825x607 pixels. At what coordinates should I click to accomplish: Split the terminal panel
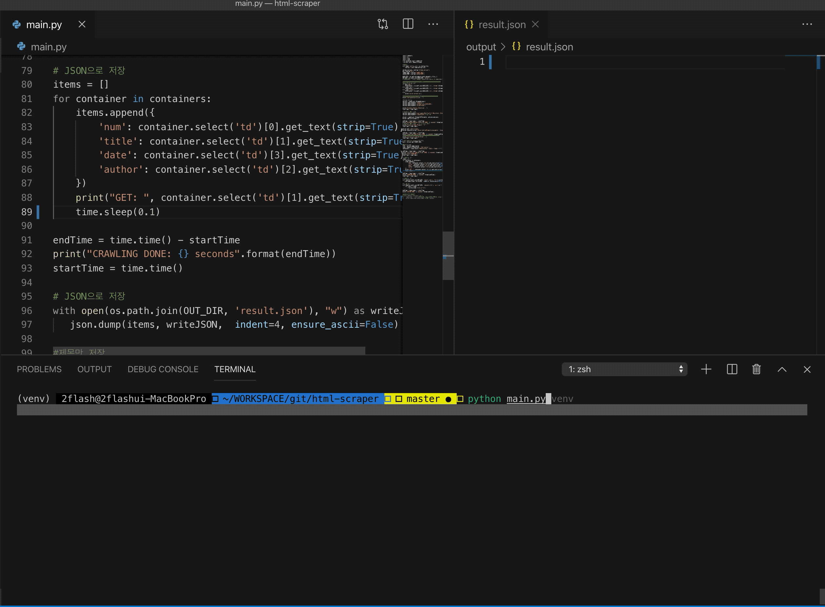[x=732, y=369]
